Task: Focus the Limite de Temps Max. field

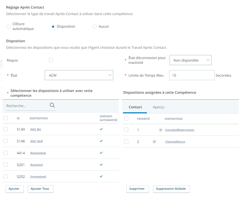Action: tap(192, 75)
